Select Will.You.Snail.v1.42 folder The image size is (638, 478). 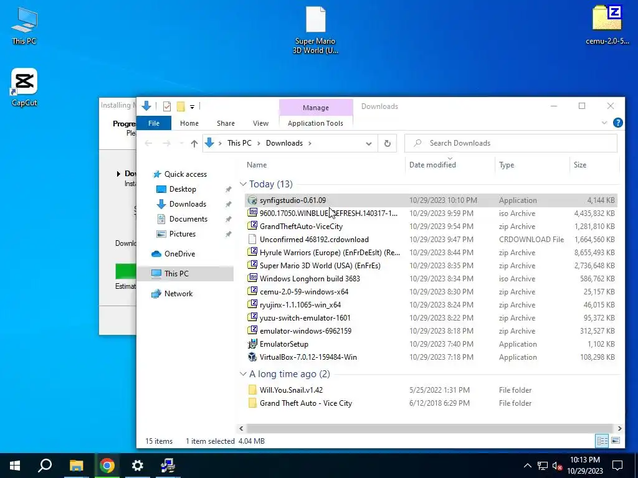[431, 390]
